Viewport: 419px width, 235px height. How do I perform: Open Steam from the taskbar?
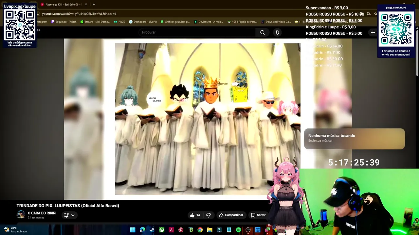[152, 230]
